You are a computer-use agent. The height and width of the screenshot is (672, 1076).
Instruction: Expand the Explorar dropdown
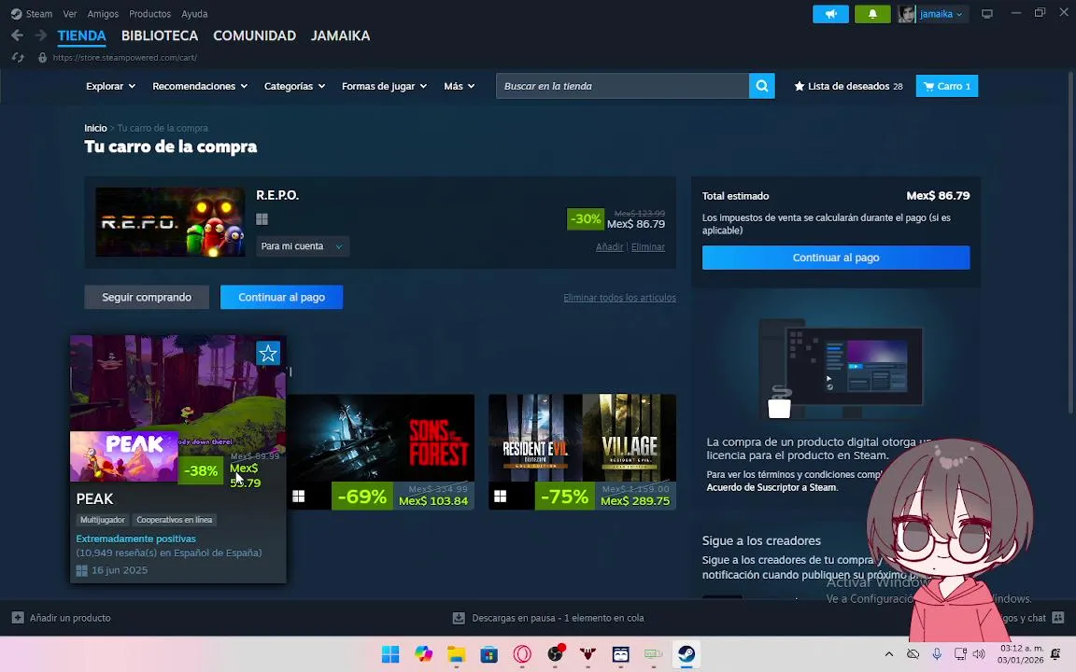(x=110, y=86)
